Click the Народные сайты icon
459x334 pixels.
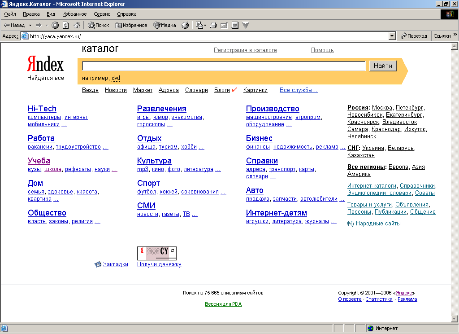[351, 224]
